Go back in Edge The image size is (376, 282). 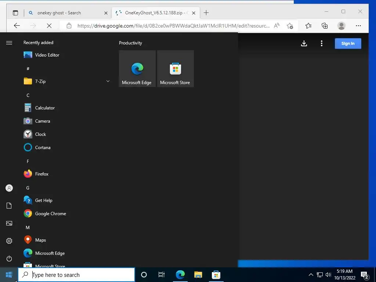17,26
